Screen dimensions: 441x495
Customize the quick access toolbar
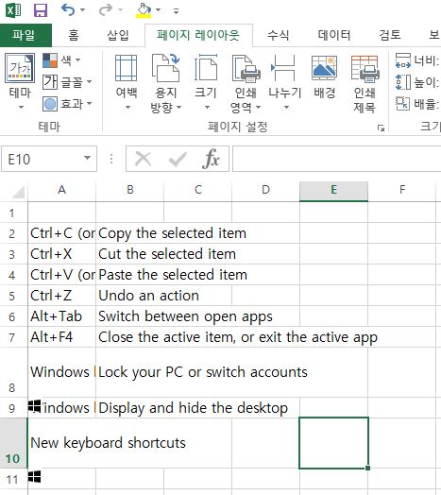pos(177,11)
